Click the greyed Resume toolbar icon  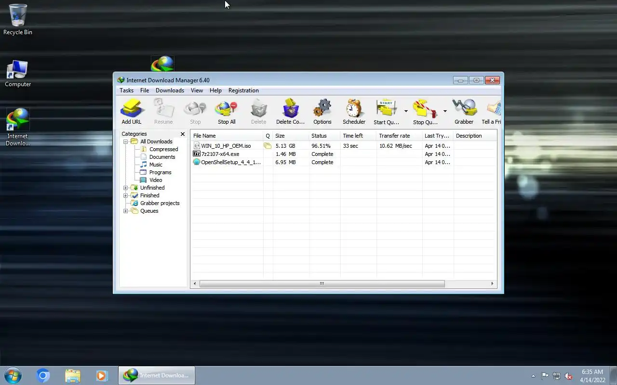pos(163,112)
